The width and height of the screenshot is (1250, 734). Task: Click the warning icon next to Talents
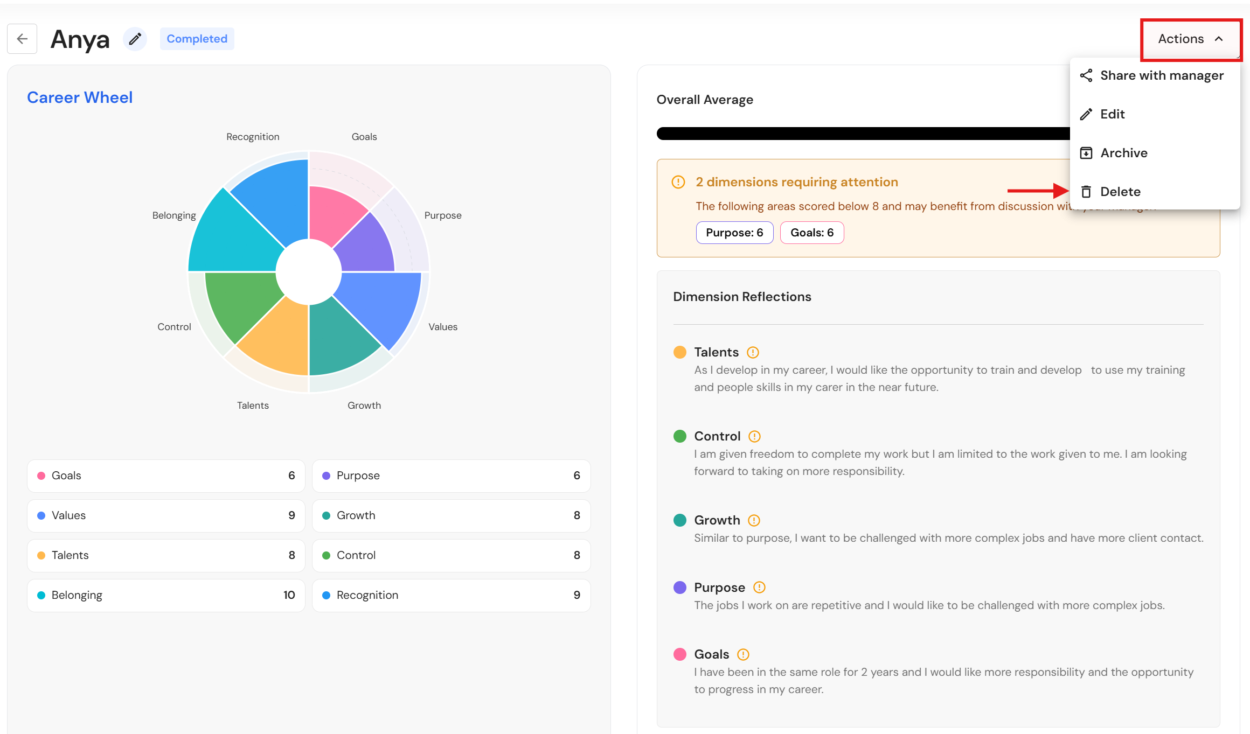pos(753,352)
